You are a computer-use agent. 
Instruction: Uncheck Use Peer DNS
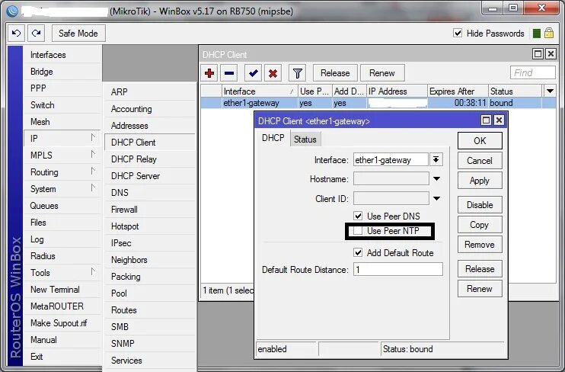(358, 216)
